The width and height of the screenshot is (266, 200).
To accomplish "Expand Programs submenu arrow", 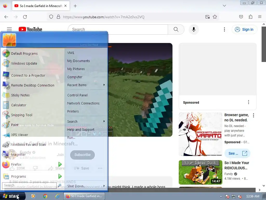I will 60,176.
